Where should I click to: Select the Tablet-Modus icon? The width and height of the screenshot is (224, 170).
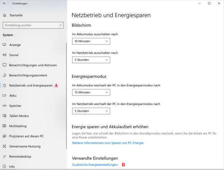(4, 116)
